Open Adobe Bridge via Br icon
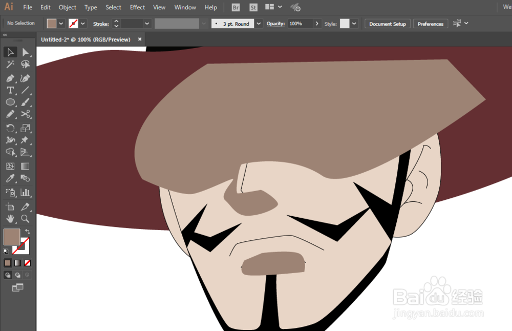 (x=236, y=7)
